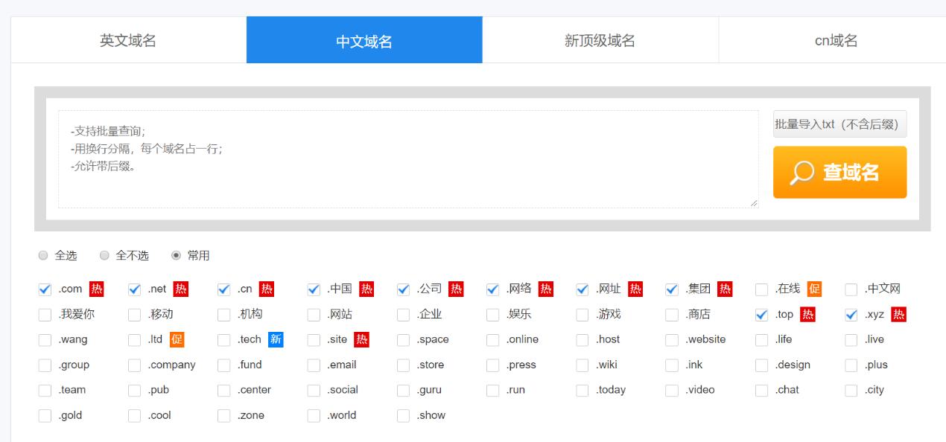Viewport: 946px width, 442px height.
Task: Click the 批量导入txt (不含后缀) button
Action: pyautogui.click(x=839, y=124)
